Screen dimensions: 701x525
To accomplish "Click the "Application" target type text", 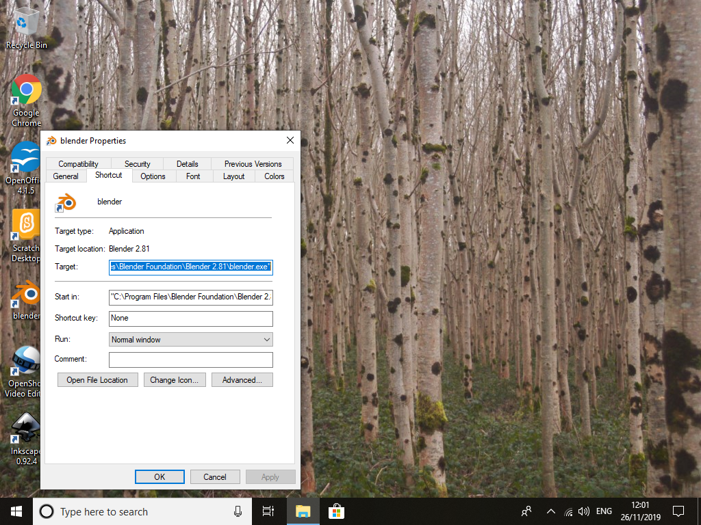I will (x=127, y=231).
